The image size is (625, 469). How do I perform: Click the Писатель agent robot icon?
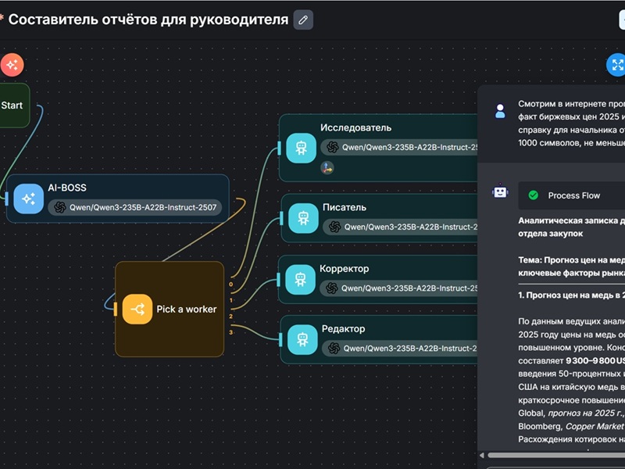pyautogui.click(x=303, y=219)
